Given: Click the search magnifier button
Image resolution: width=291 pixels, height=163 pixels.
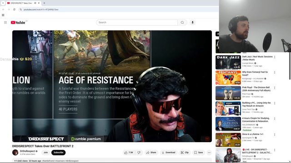Looking at the screenshot, I should click(x=182, y=22).
